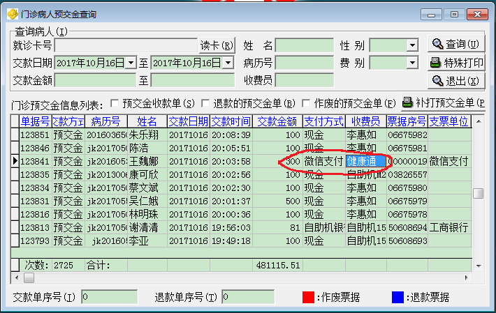Focus the 姓名 name input field

(x=305, y=45)
